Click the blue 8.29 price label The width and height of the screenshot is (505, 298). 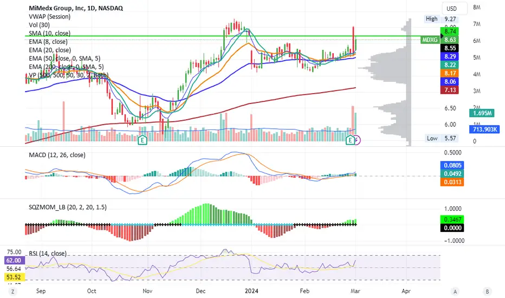(450, 56)
